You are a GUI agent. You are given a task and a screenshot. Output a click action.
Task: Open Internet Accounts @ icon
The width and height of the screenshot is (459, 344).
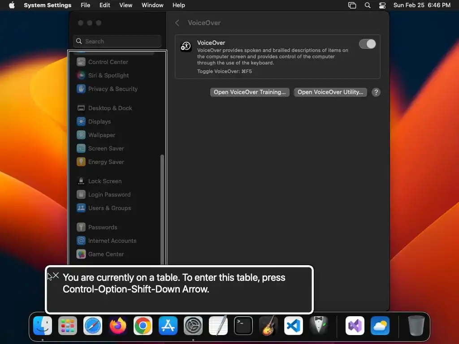[81, 241]
